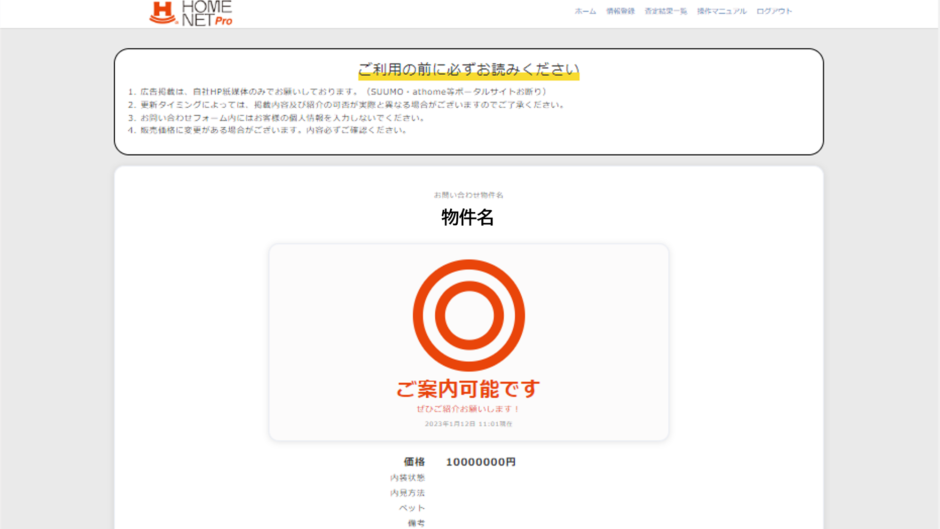Viewport: 940px width, 529px height.
Task: Open the 操作マニュアル link
Action: point(721,11)
